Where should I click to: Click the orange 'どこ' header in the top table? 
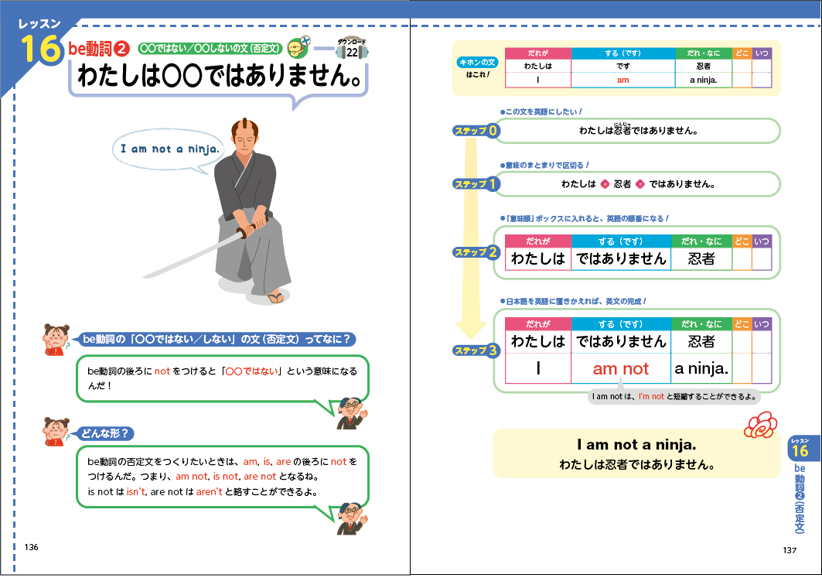pyautogui.click(x=742, y=53)
